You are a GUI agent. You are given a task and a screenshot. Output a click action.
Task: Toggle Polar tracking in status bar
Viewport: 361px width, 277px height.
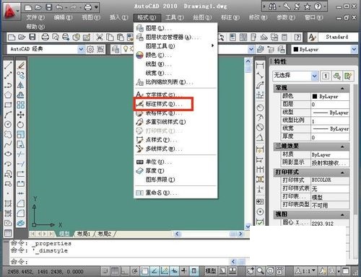tap(135, 271)
